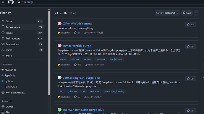This screenshot has height=114, width=204.
Task: Star the ZiPengWei/dsh-purge repository
Action: 191,24
